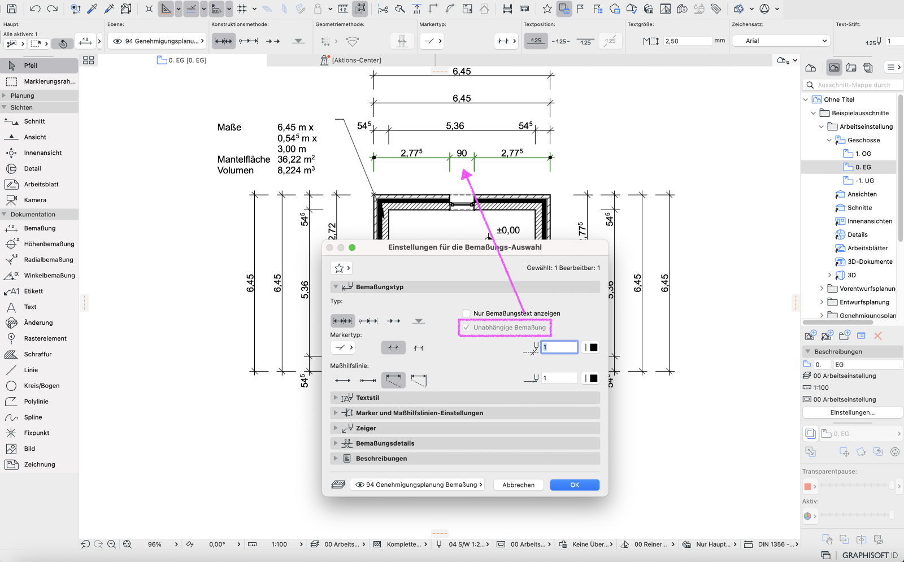Collapse the Bemaßungstyp section
This screenshot has width=904, height=562.
click(465, 287)
